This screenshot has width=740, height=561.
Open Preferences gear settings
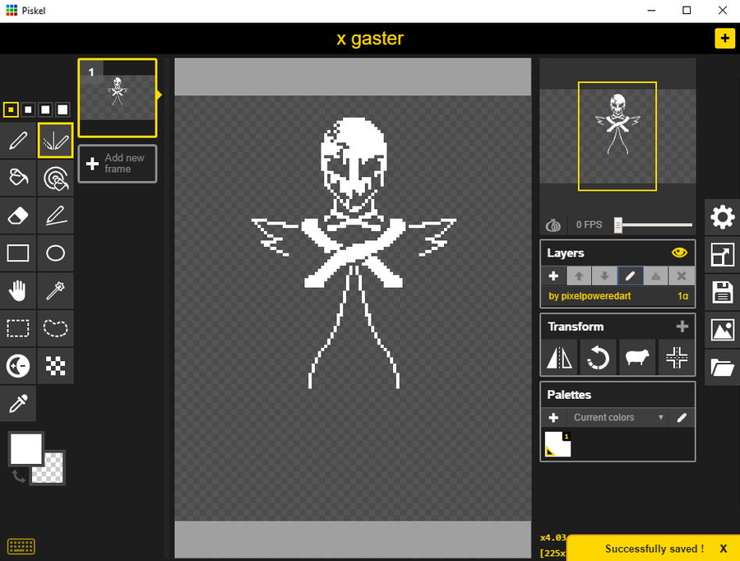(x=722, y=217)
